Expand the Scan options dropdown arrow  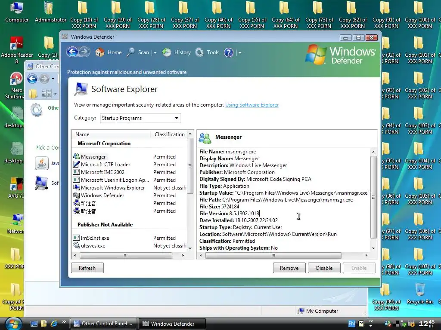pos(155,52)
